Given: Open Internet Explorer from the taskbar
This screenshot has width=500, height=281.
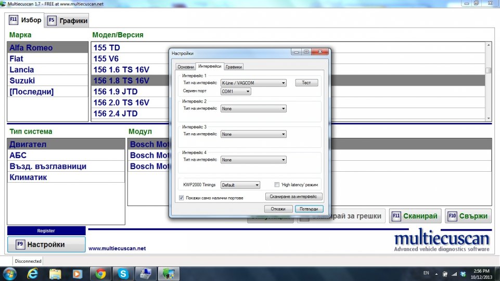Looking at the screenshot, I should point(32,273).
